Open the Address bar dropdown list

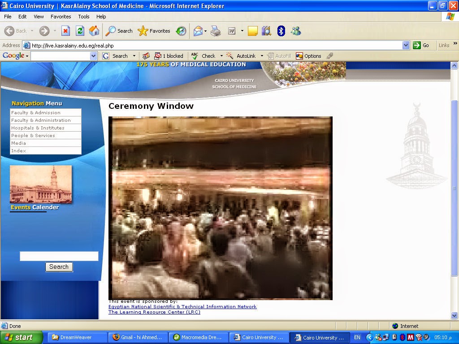pos(406,45)
